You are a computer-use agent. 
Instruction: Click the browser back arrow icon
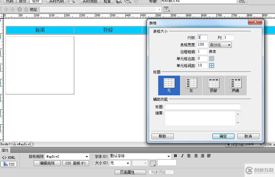click(6, 9)
